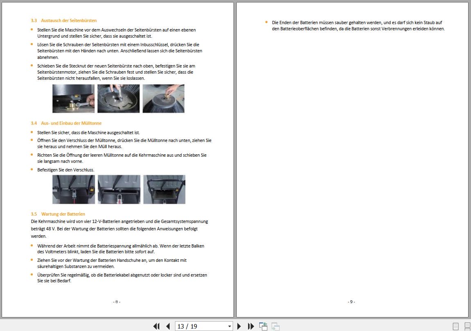Open the page number dropdown
Screen dimensions: 471x331
229,326
